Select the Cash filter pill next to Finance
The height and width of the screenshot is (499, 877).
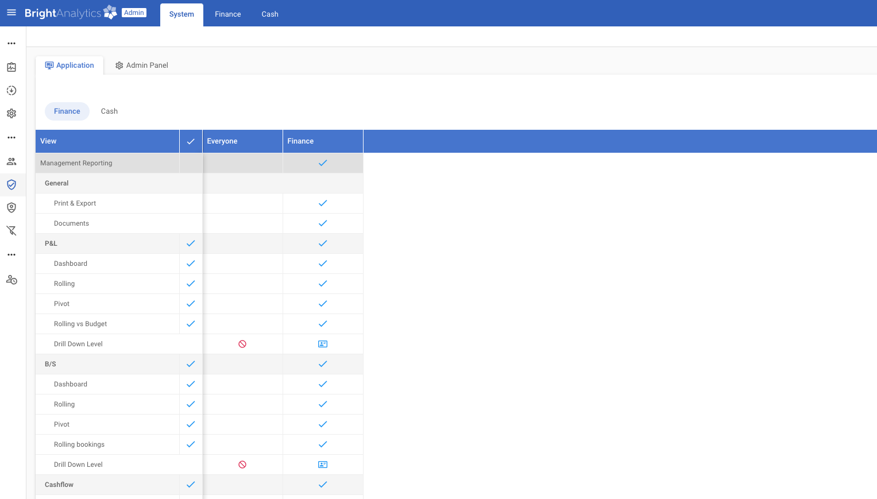coord(109,111)
